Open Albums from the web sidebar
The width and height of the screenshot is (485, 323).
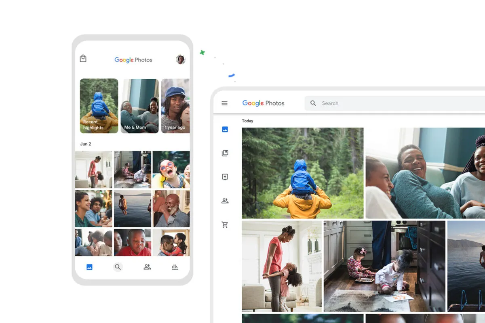[225, 153]
